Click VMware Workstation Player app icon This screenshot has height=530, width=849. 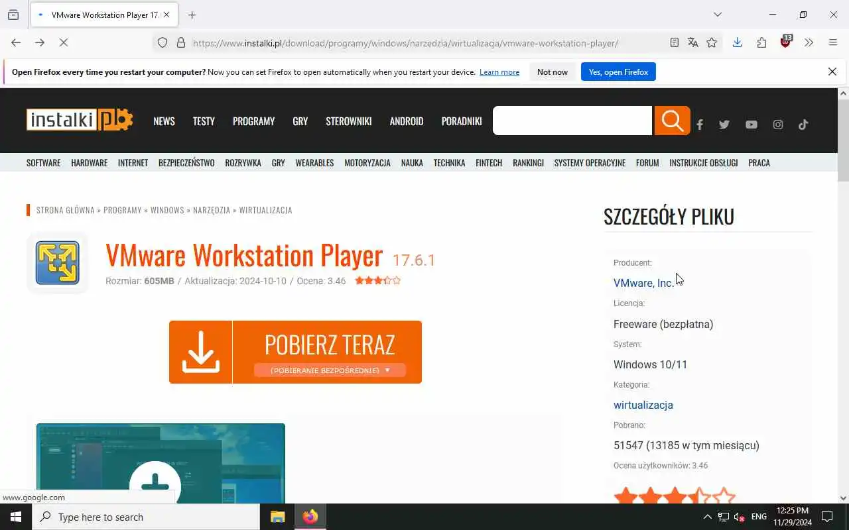tap(58, 263)
